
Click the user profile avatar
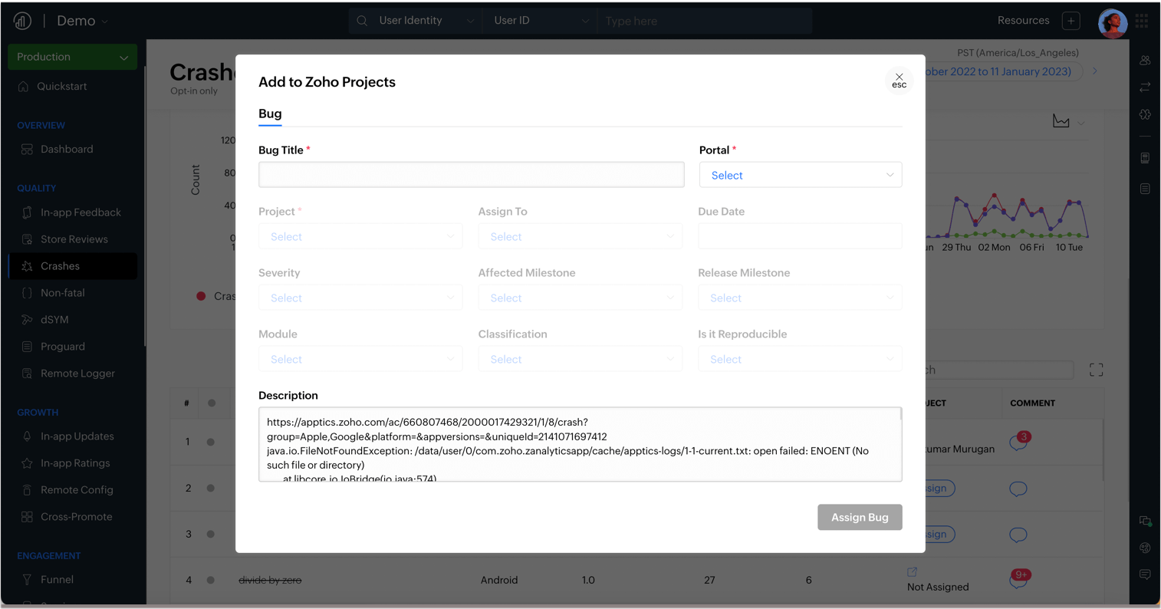[1111, 22]
